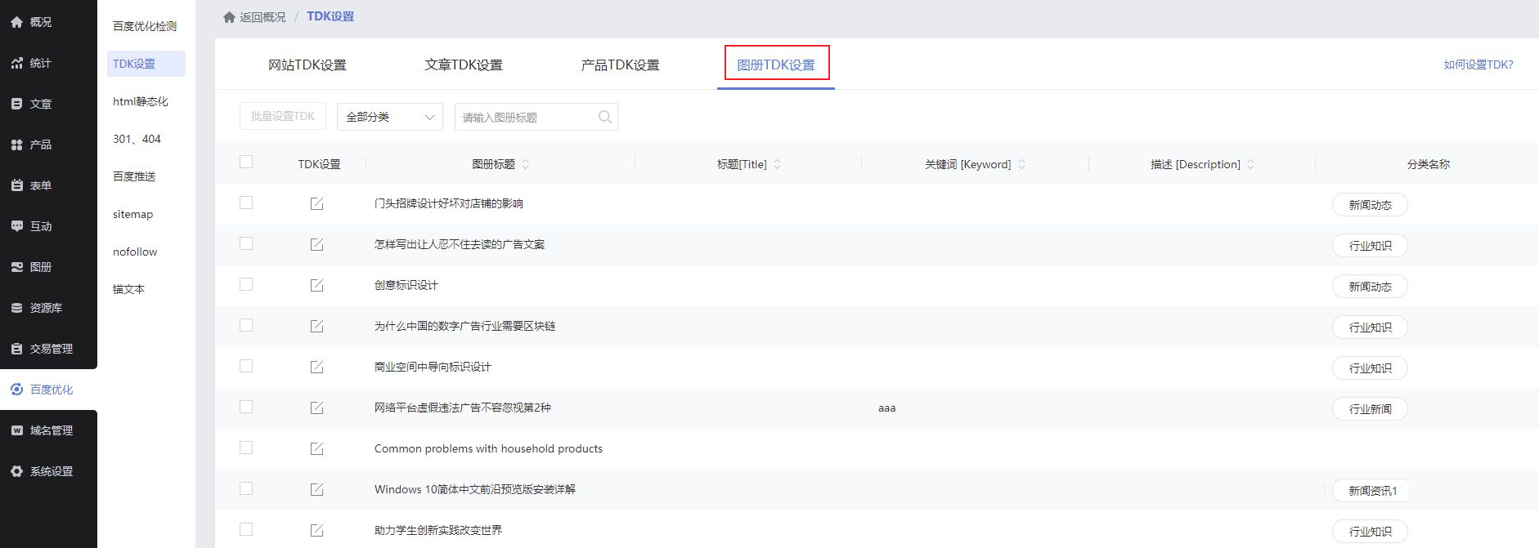1539x548 pixels.
Task: Check the box for 为什么中国的数字广告行业需要区块链
Action: [246, 325]
